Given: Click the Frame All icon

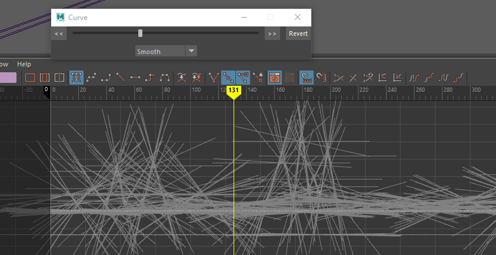Looking at the screenshot, I should pos(30,77).
